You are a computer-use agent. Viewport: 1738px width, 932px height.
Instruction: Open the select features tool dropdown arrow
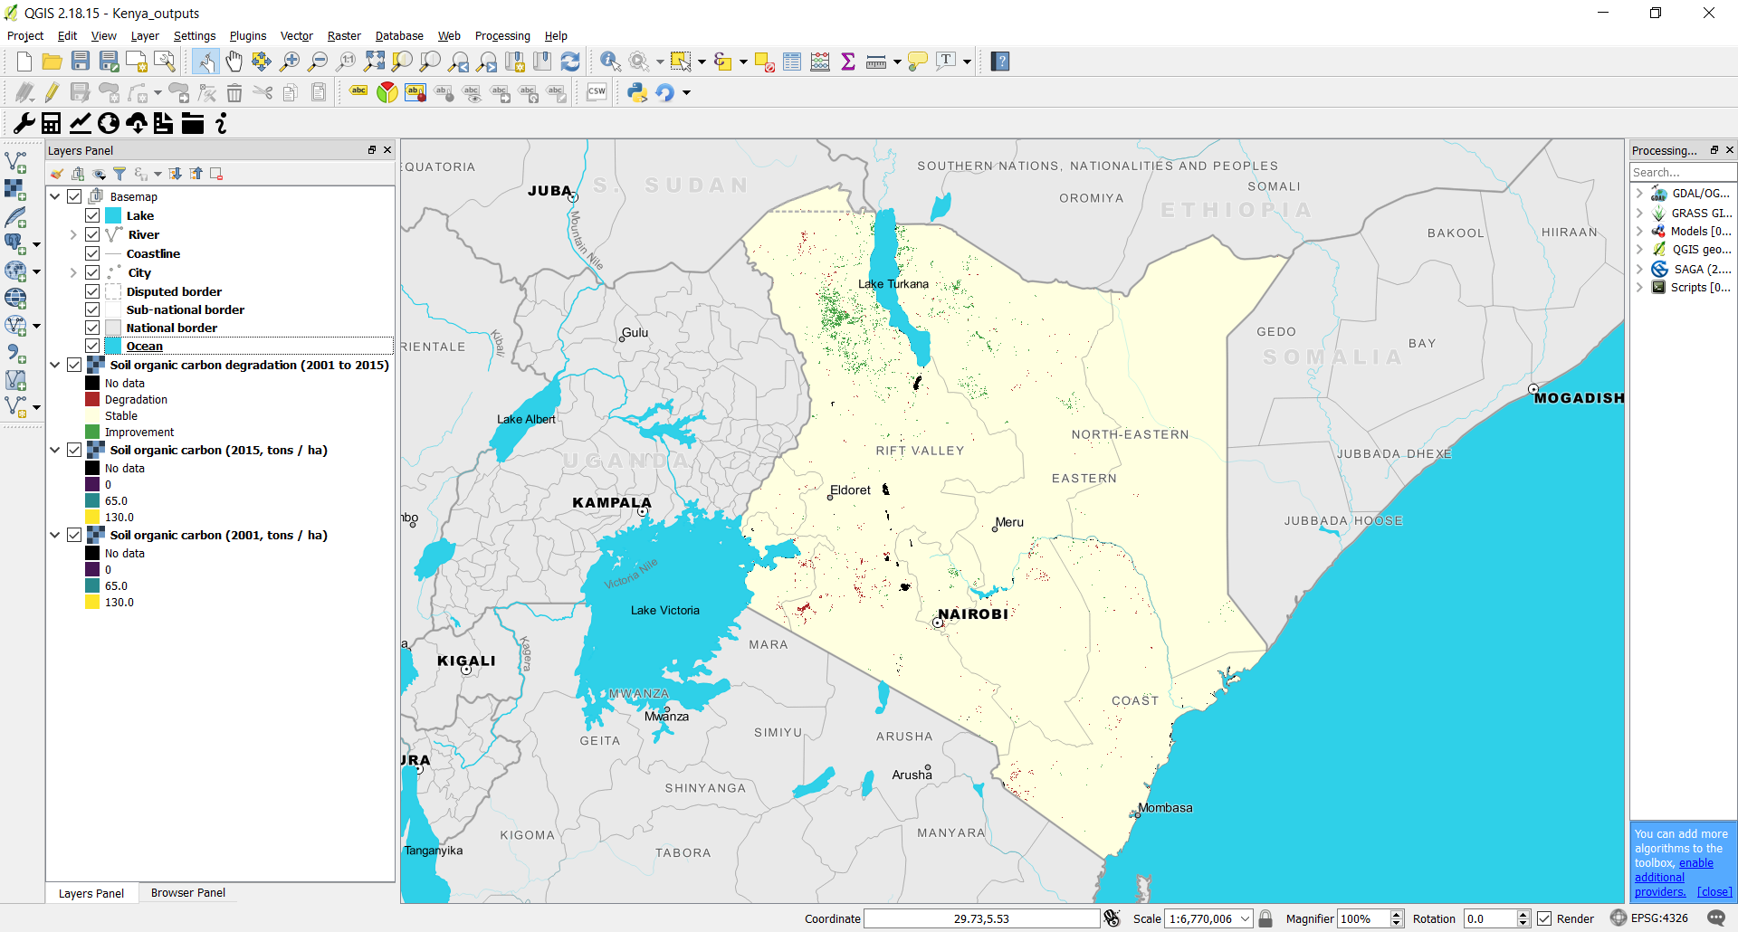point(702,62)
